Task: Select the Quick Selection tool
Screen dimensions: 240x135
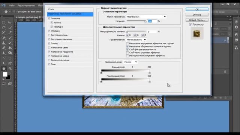Action: pos(10,28)
